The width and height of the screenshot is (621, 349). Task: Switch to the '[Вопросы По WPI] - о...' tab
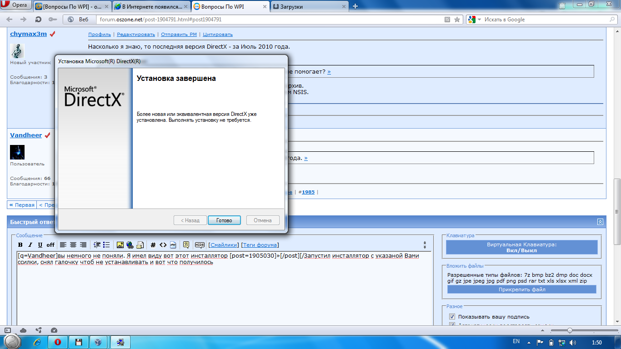click(x=72, y=6)
